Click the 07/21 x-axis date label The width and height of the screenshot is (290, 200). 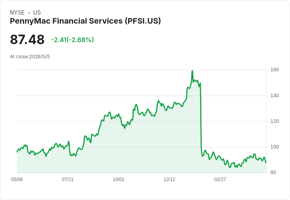(x=68, y=180)
